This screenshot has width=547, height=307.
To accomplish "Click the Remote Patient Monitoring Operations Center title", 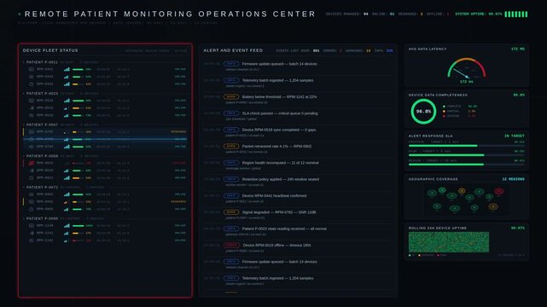I will [x=170, y=14].
